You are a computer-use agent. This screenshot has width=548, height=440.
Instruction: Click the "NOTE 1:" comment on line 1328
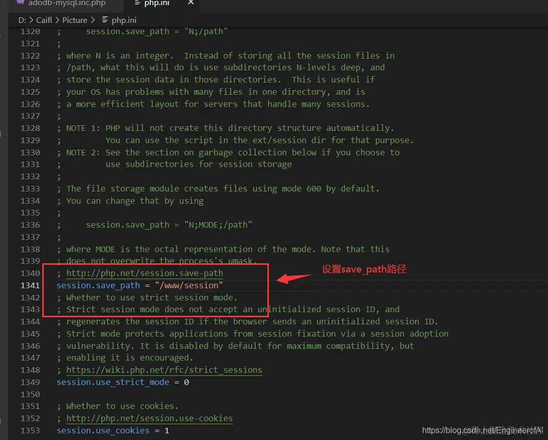[x=83, y=128]
